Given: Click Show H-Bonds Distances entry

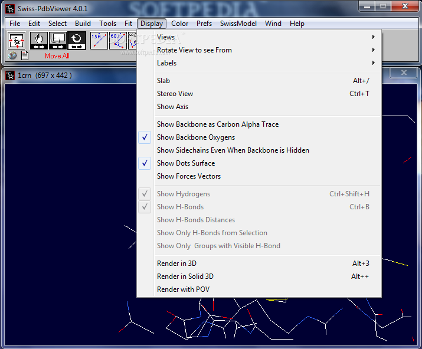Looking at the screenshot, I should (260, 220).
